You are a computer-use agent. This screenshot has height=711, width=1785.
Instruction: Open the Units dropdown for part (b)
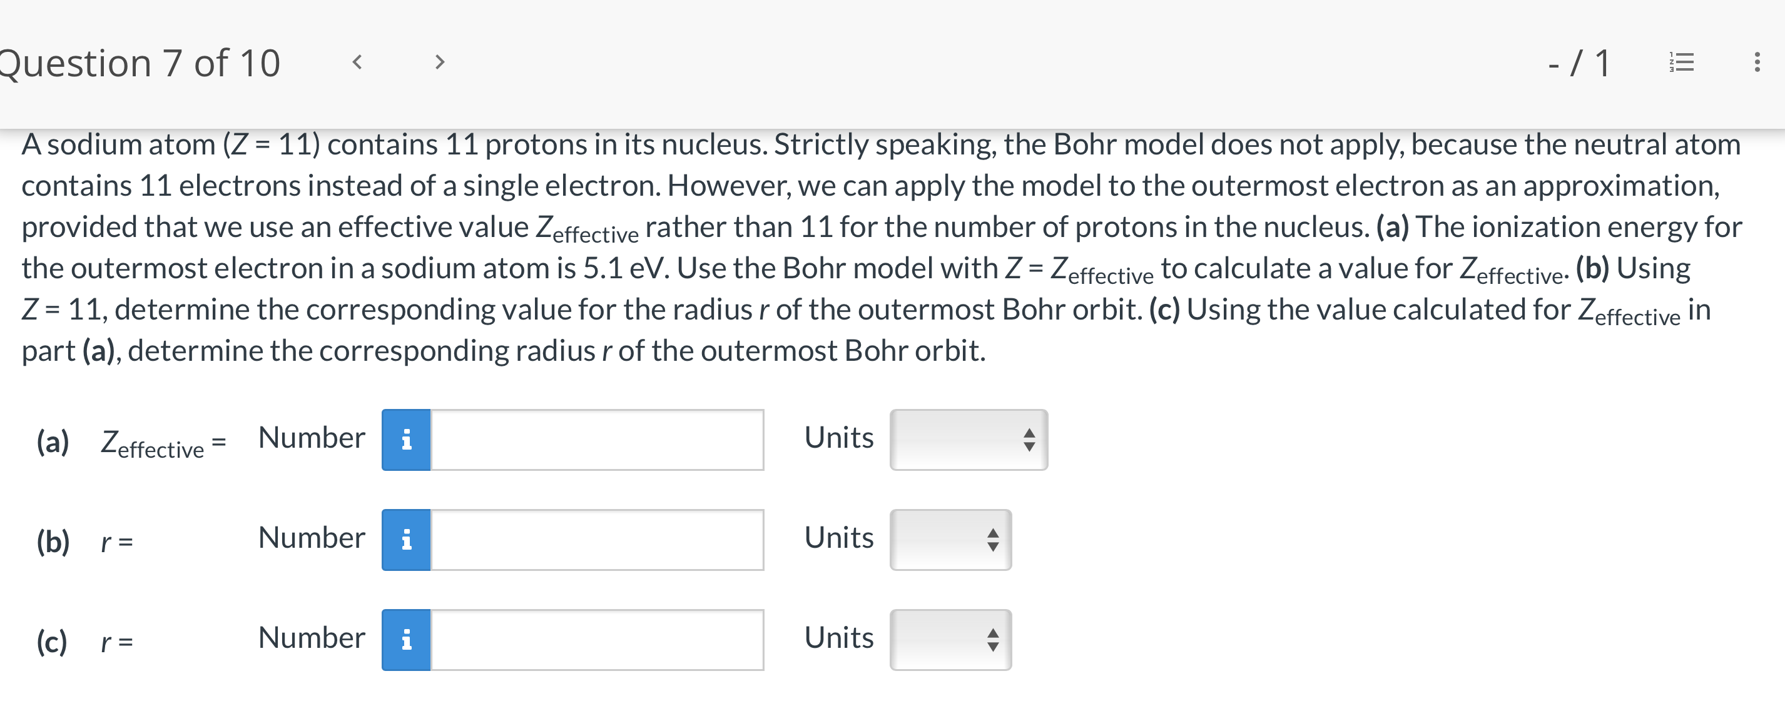(951, 540)
